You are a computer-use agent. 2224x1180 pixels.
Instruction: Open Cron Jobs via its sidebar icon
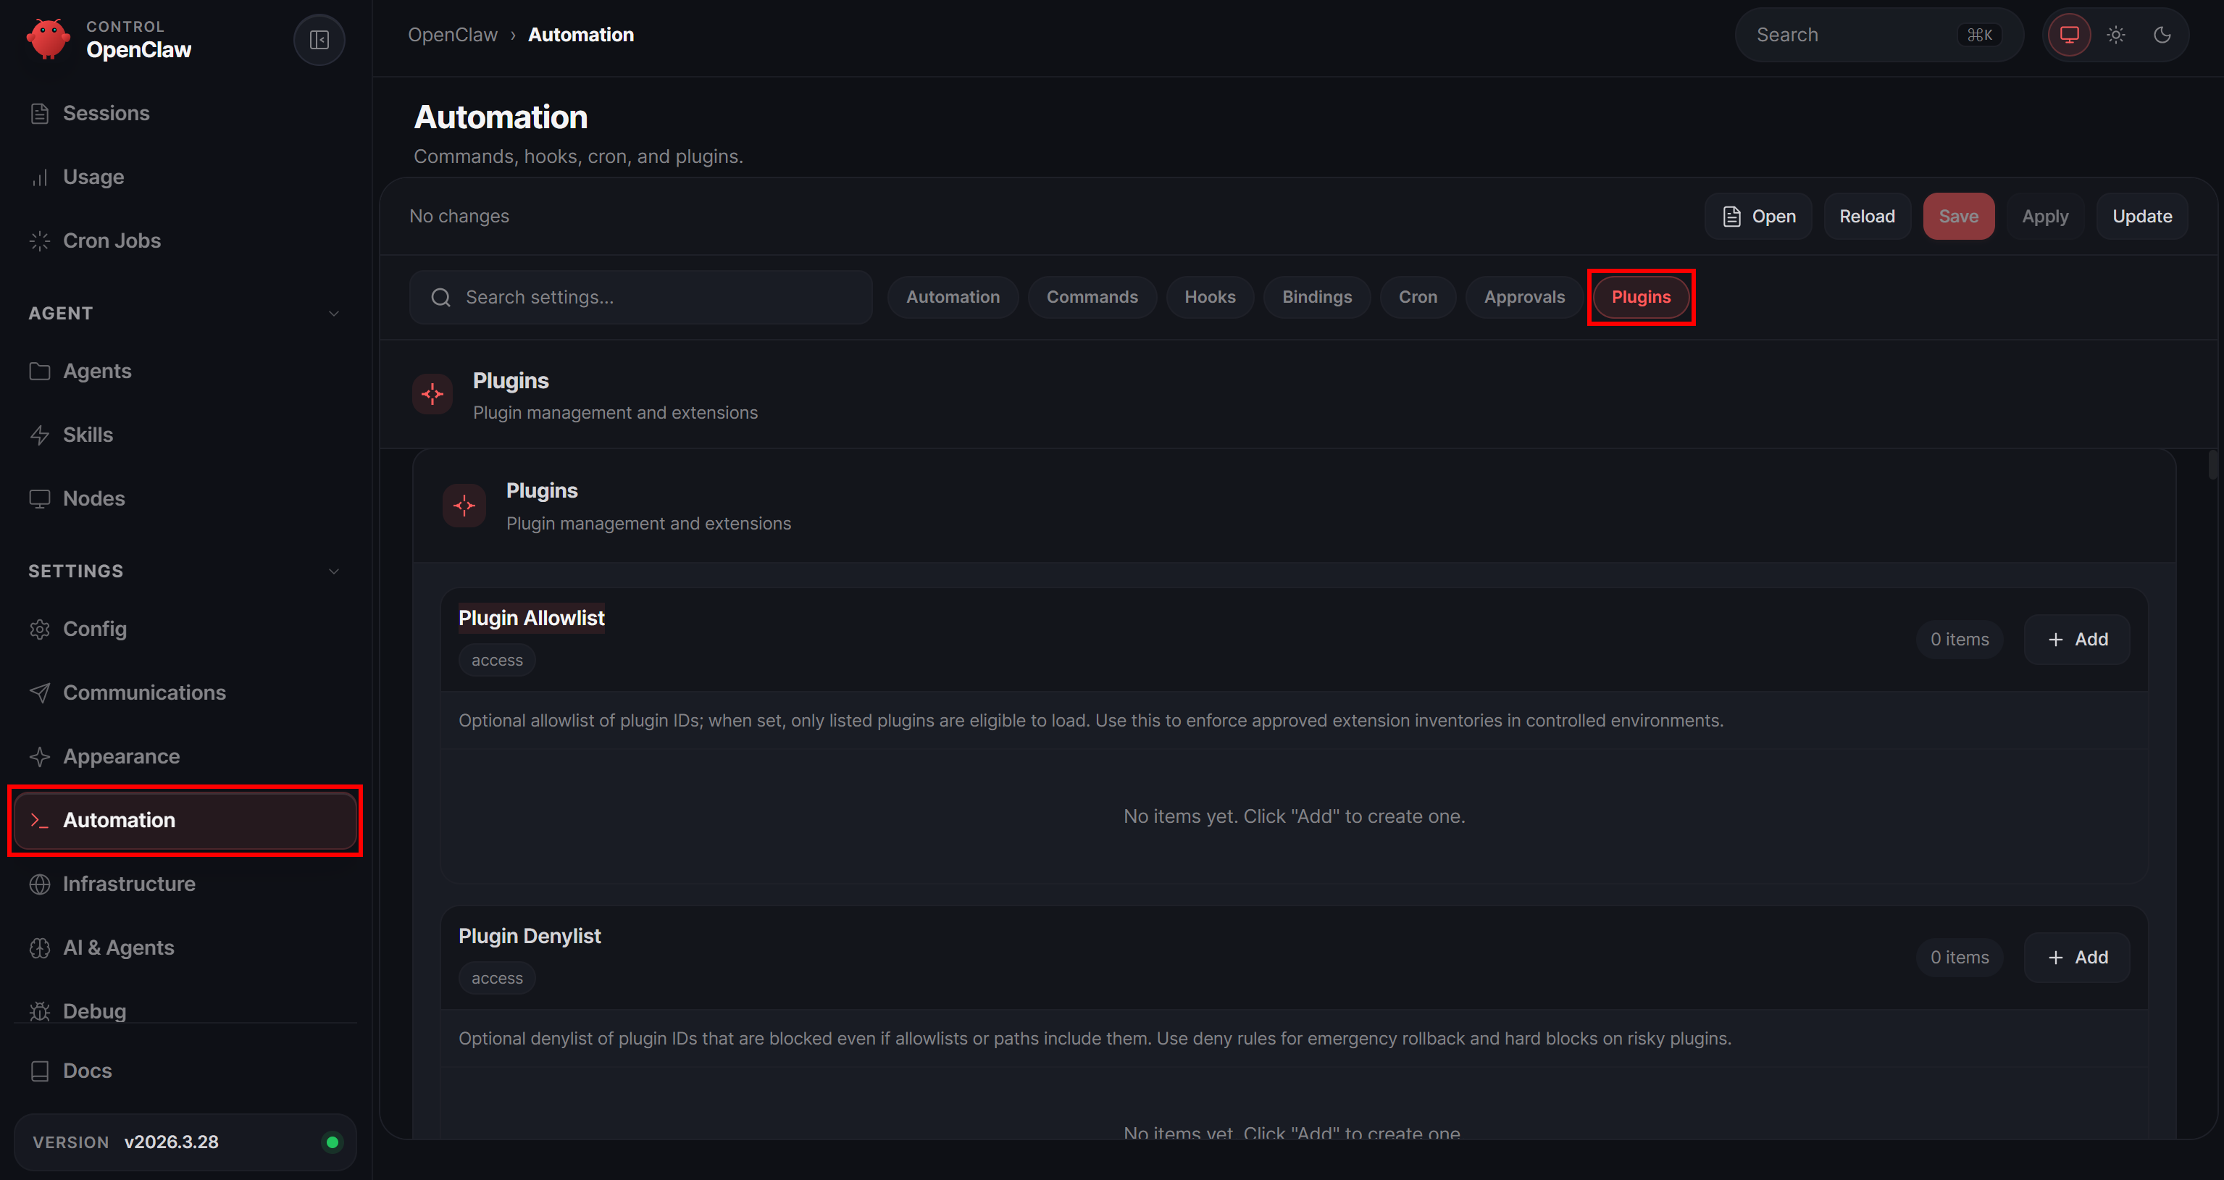click(x=40, y=240)
